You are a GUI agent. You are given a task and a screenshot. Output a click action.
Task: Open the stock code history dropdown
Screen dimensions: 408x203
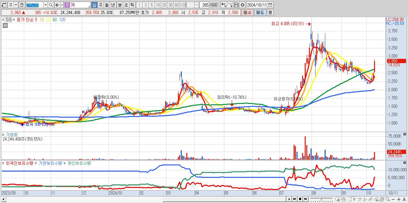[45, 5]
